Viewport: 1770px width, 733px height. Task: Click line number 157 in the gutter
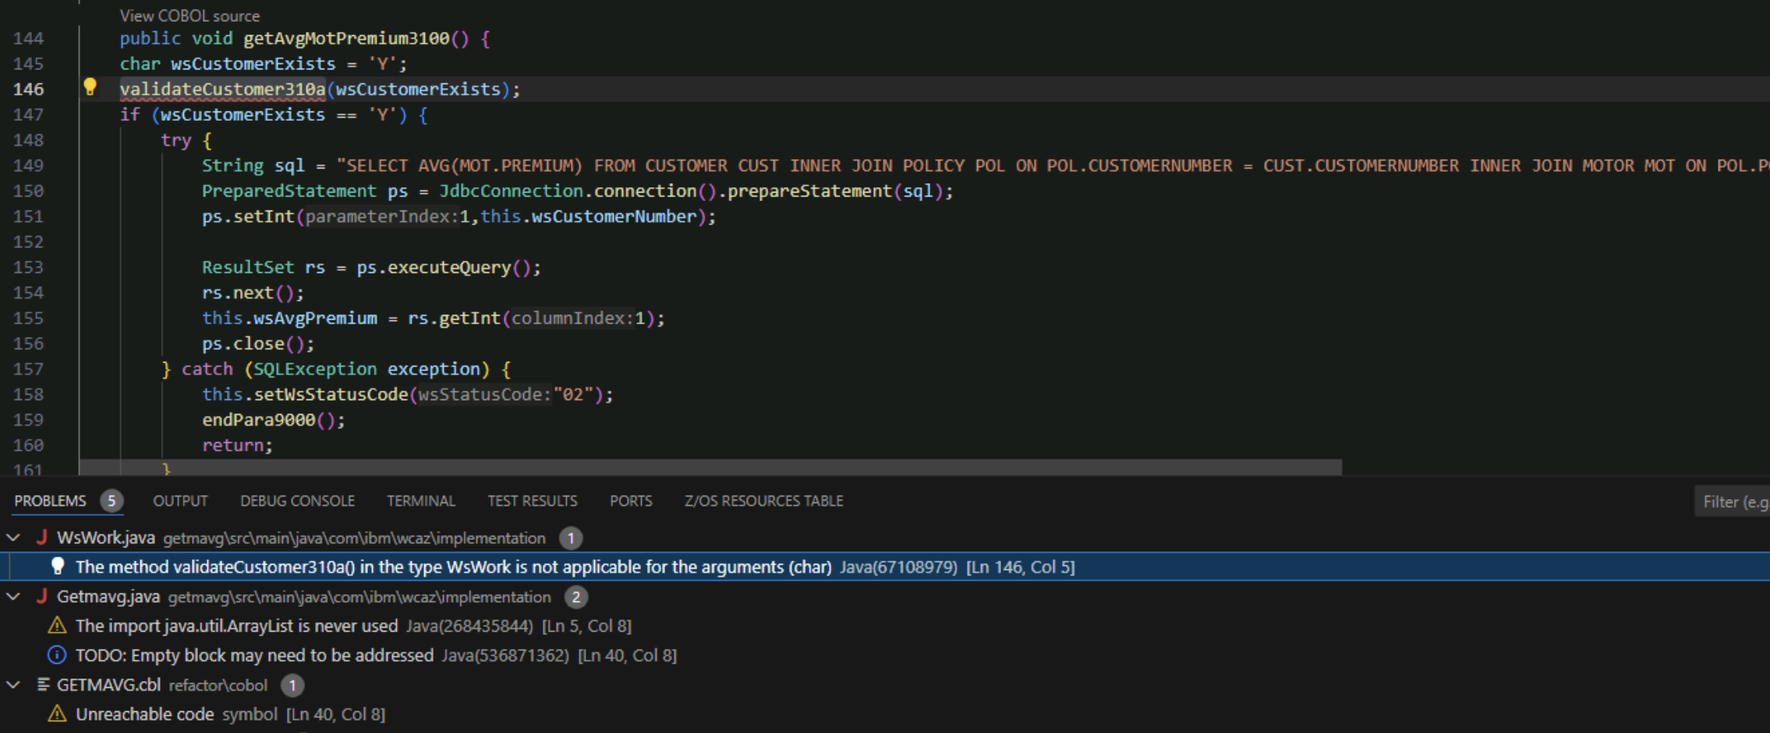28,369
